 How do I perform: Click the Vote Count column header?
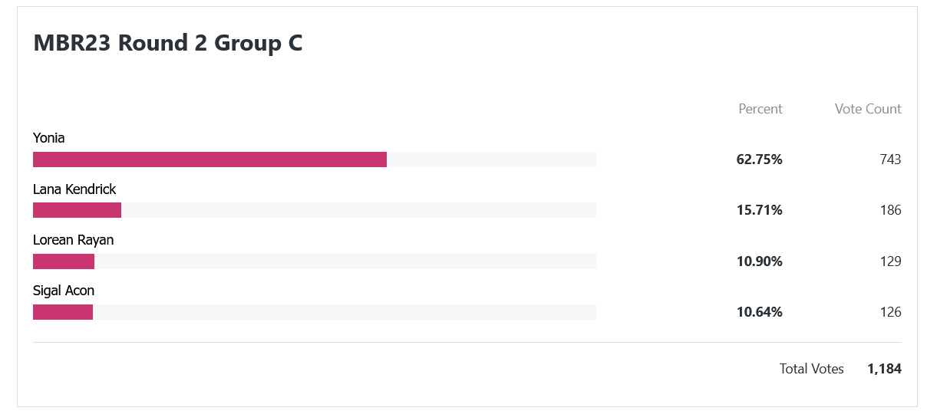click(868, 109)
